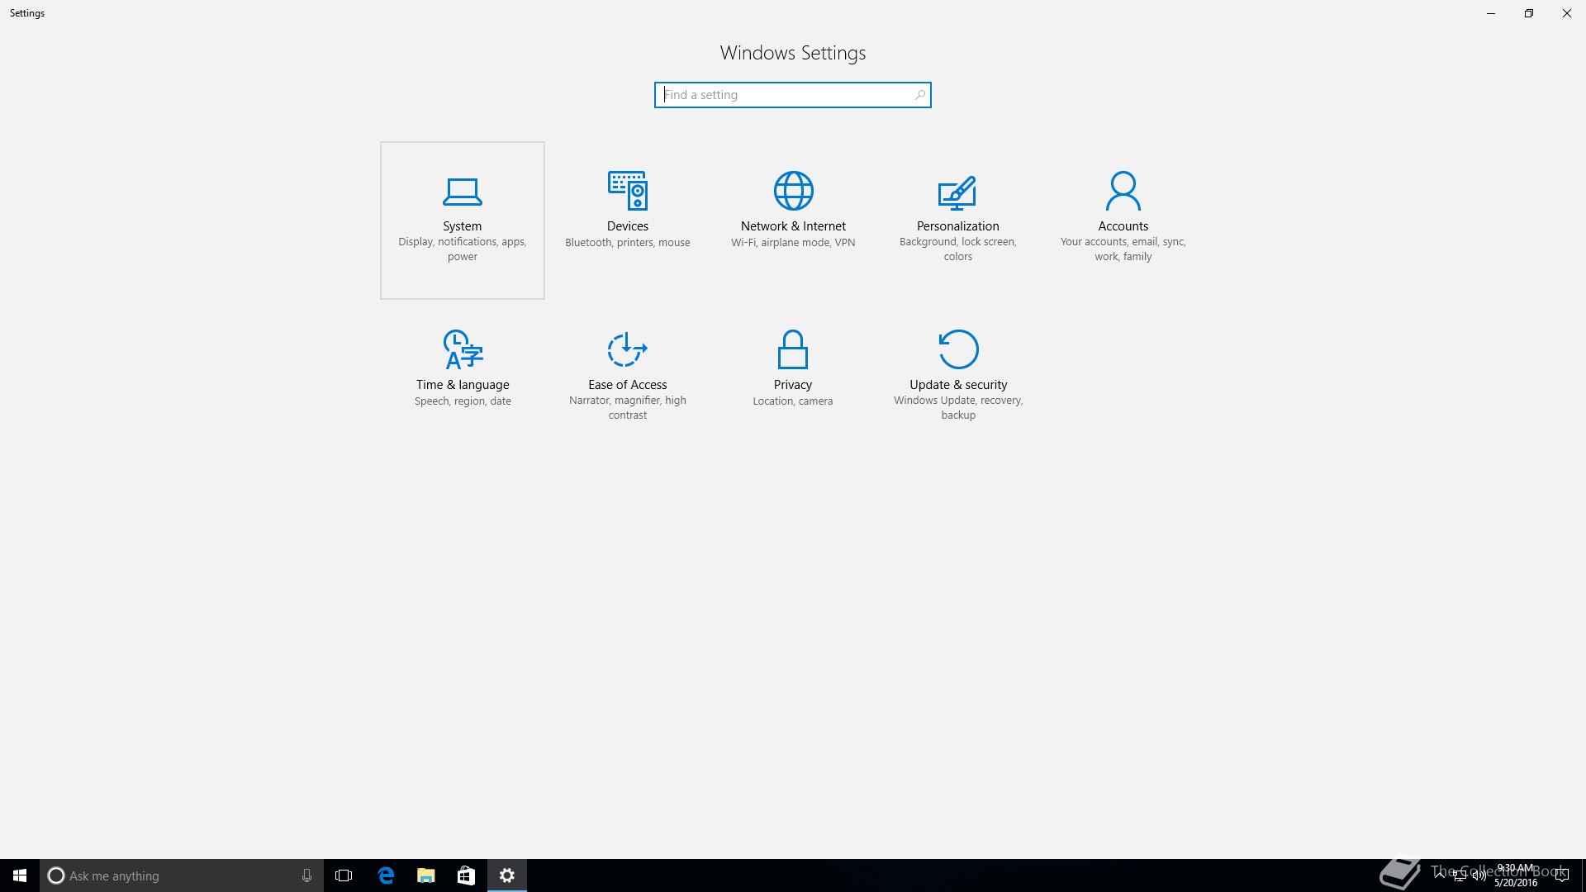Open Task View from the taskbar

pos(344,875)
